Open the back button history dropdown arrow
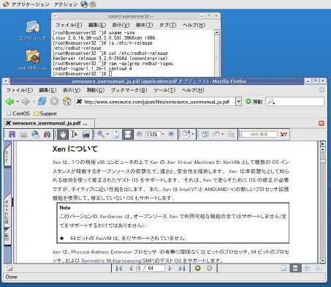The image size is (331, 287). tap(18, 102)
